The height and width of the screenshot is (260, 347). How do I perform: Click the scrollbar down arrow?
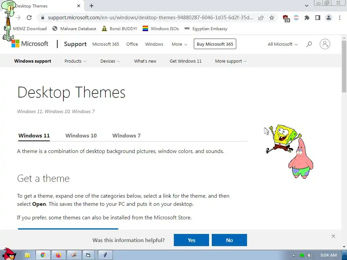pyautogui.click(x=344, y=247)
